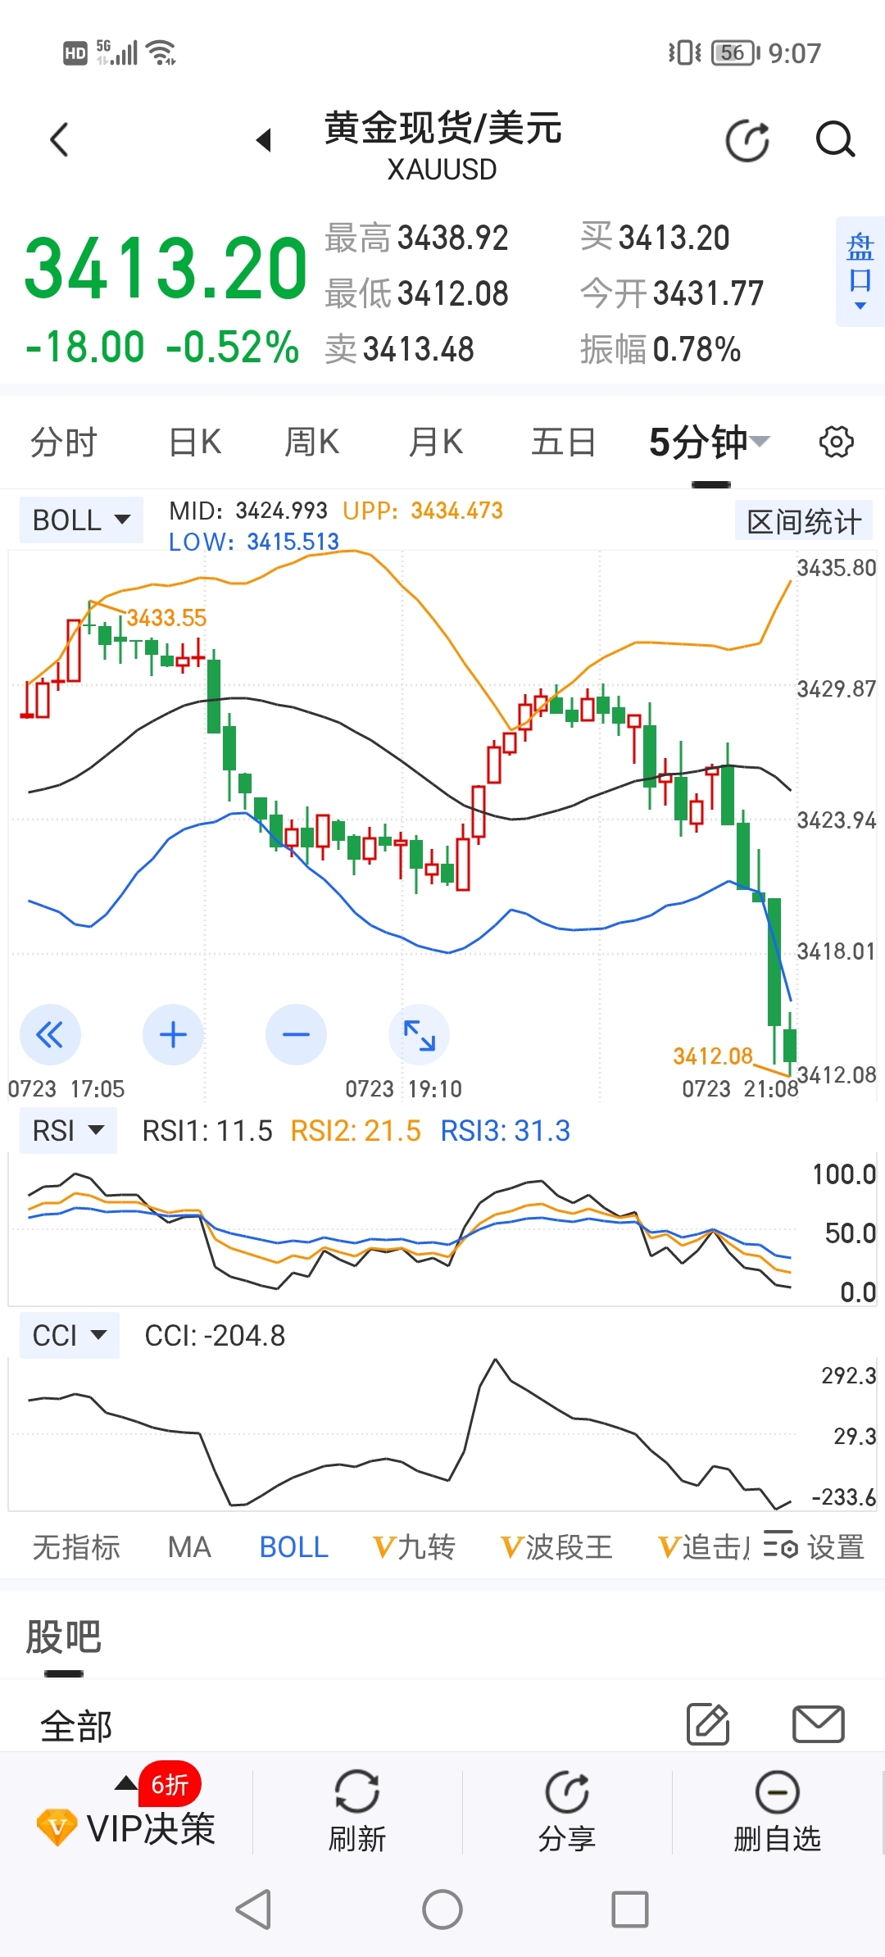The width and height of the screenshot is (885, 1957).
Task: Open the RSI sub-indicator dropdown
Action: click(x=68, y=1131)
